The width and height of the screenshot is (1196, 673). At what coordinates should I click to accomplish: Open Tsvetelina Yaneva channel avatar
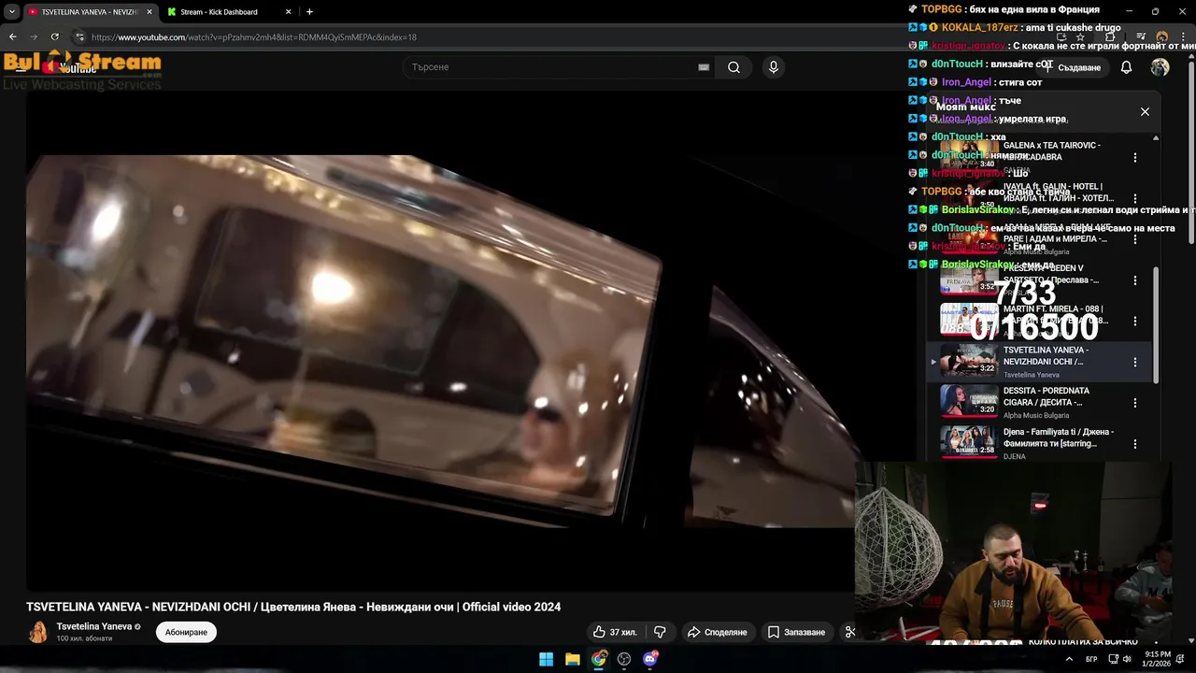[38, 632]
